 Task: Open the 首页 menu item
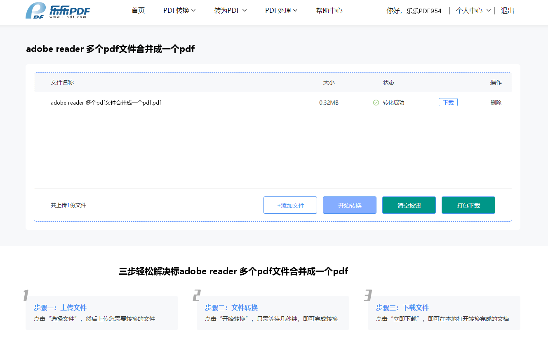coord(138,11)
